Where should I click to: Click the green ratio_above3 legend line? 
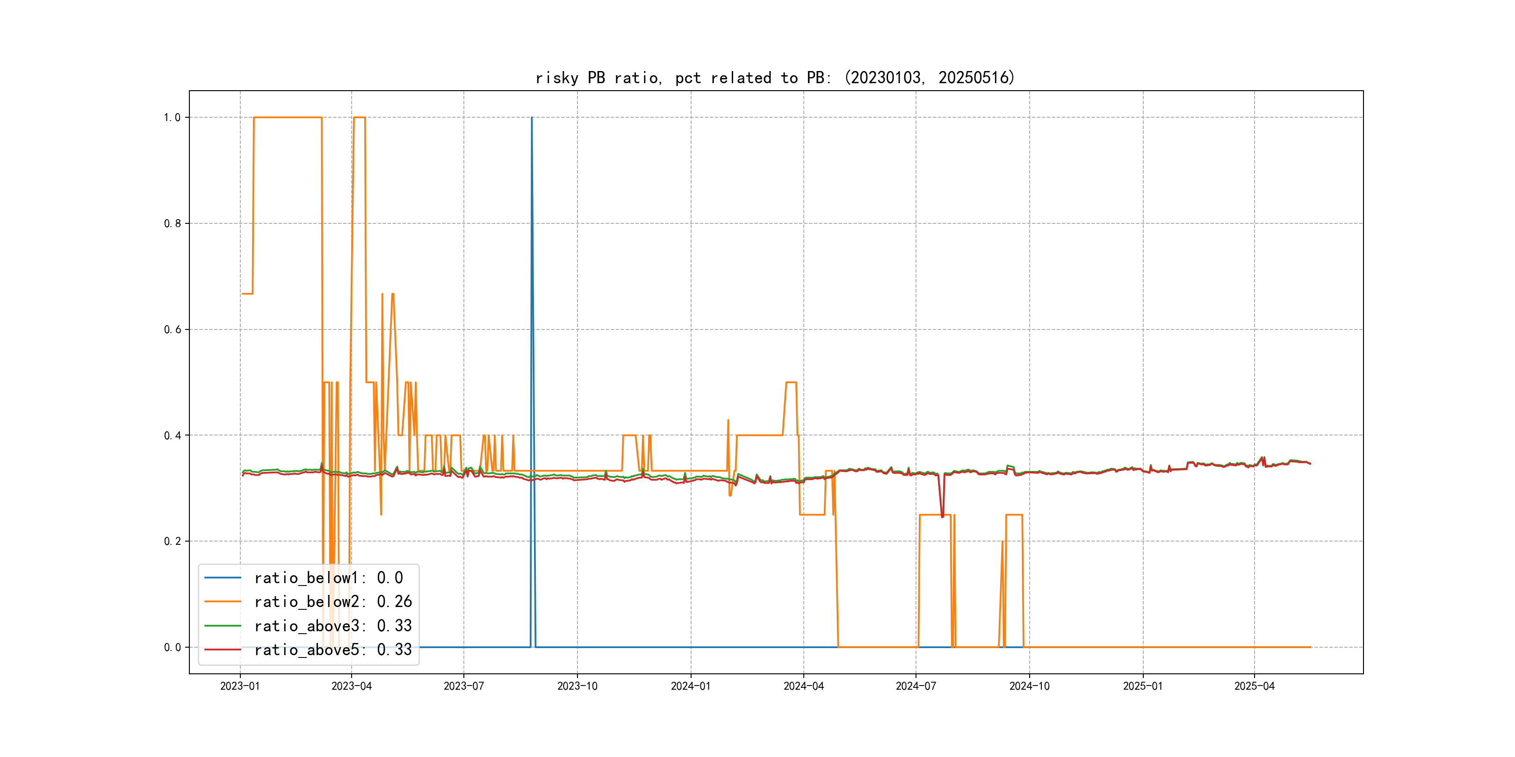click(x=222, y=625)
